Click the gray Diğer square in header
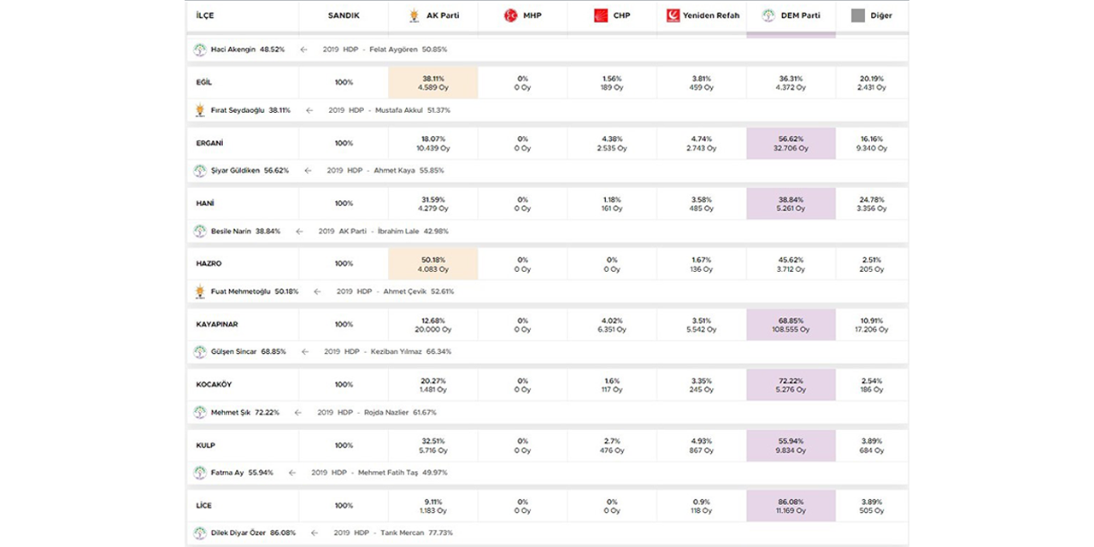 pyautogui.click(x=858, y=15)
